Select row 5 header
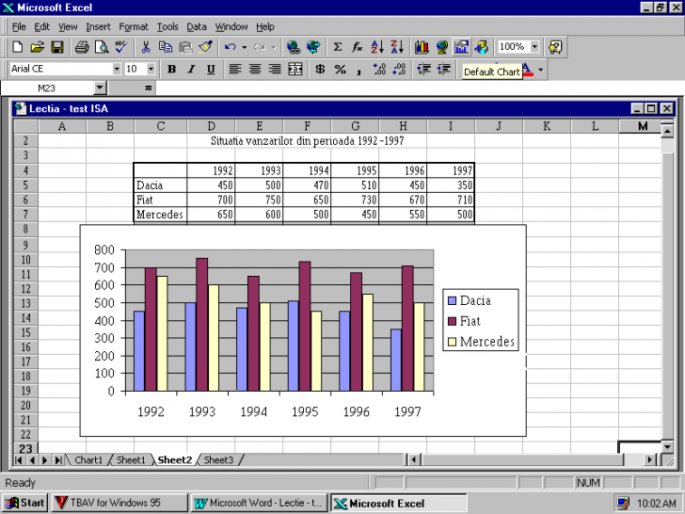 (x=25, y=185)
